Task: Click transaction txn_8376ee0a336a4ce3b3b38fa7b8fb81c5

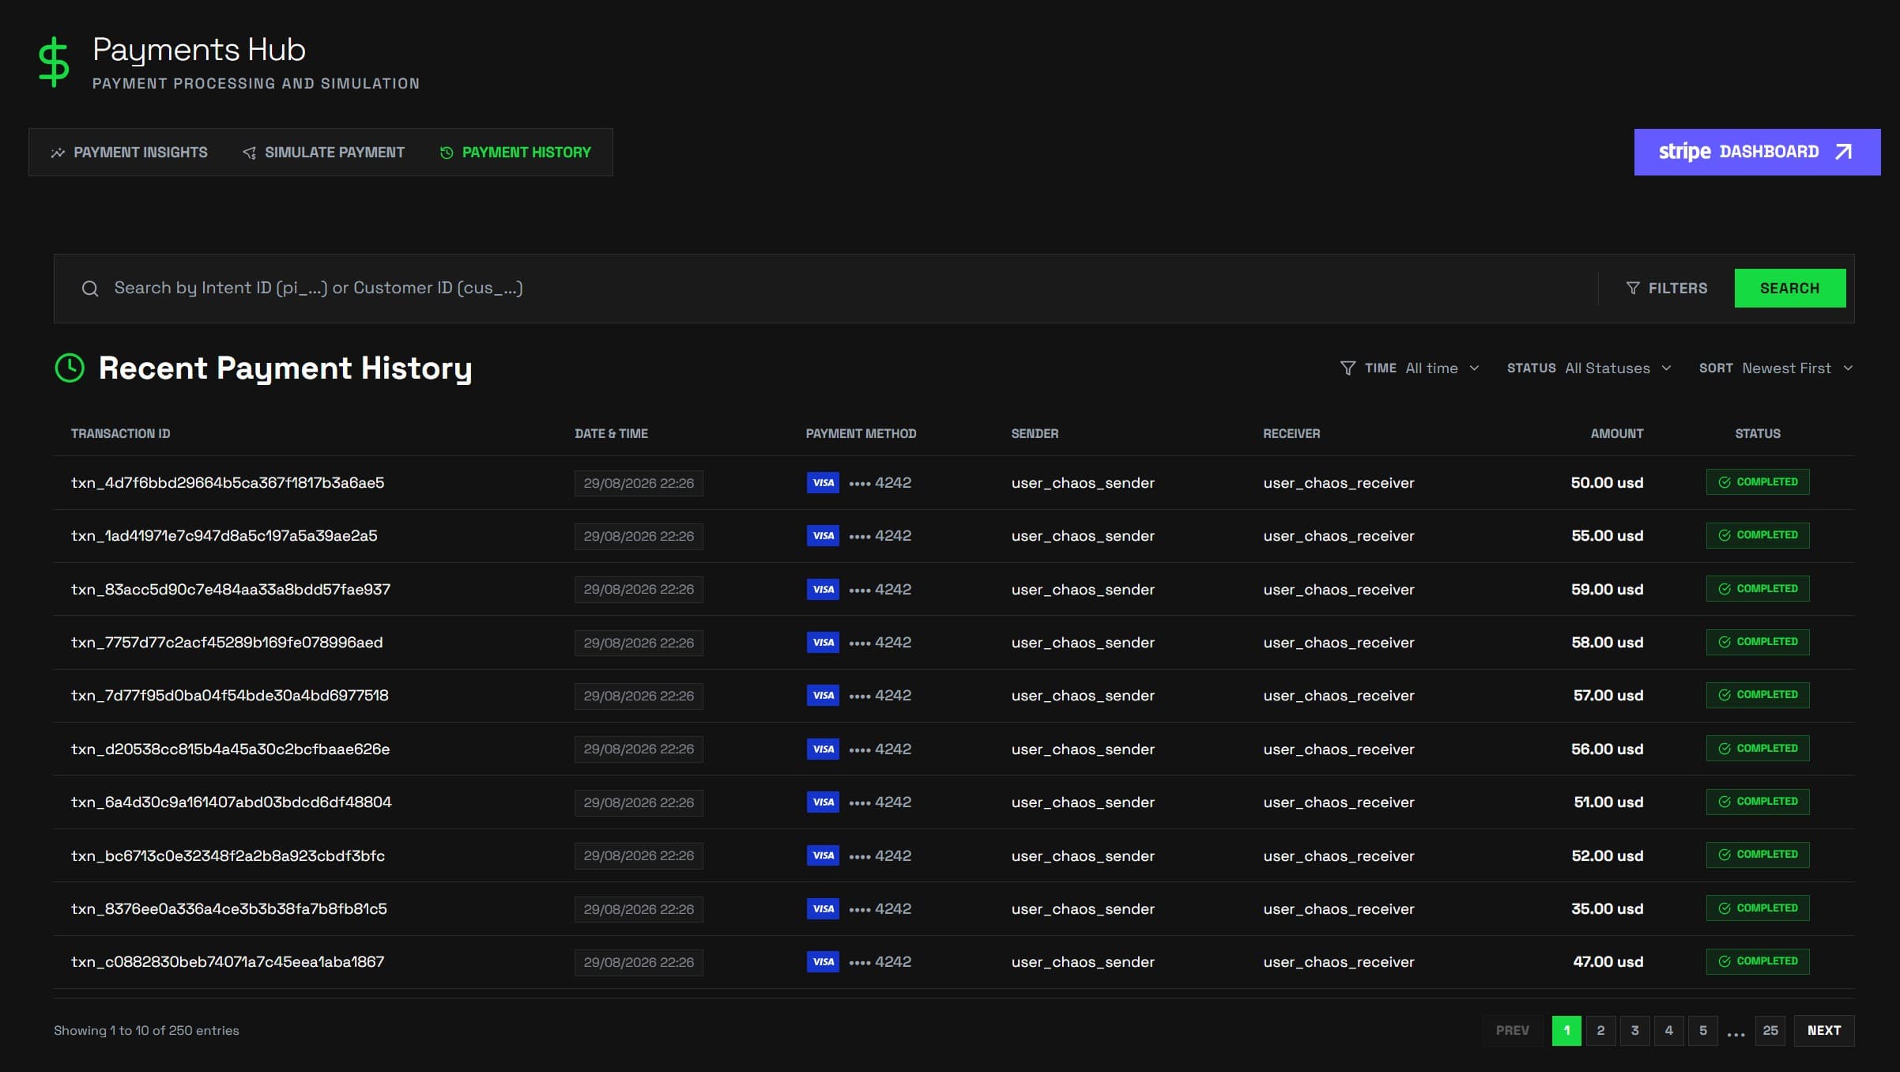Action: 229,909
